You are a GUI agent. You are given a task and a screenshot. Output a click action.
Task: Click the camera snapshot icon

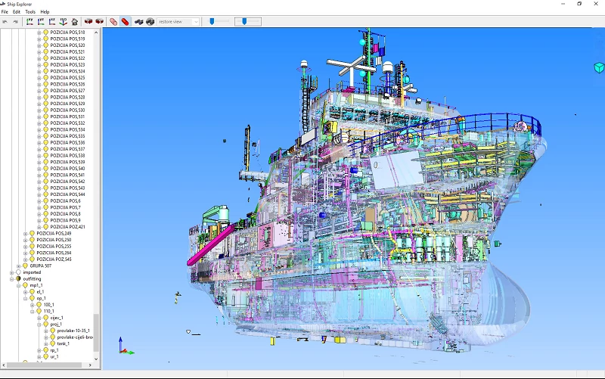(150, 22)
